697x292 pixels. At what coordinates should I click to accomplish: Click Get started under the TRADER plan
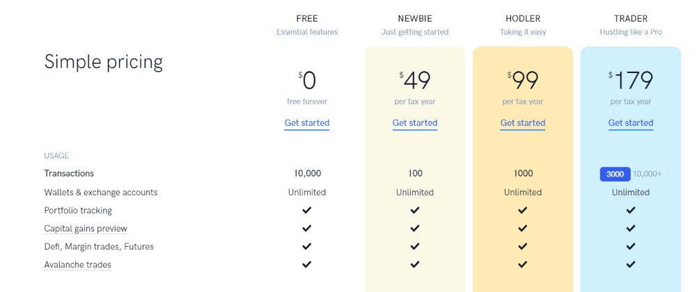[x=631, y=123]
